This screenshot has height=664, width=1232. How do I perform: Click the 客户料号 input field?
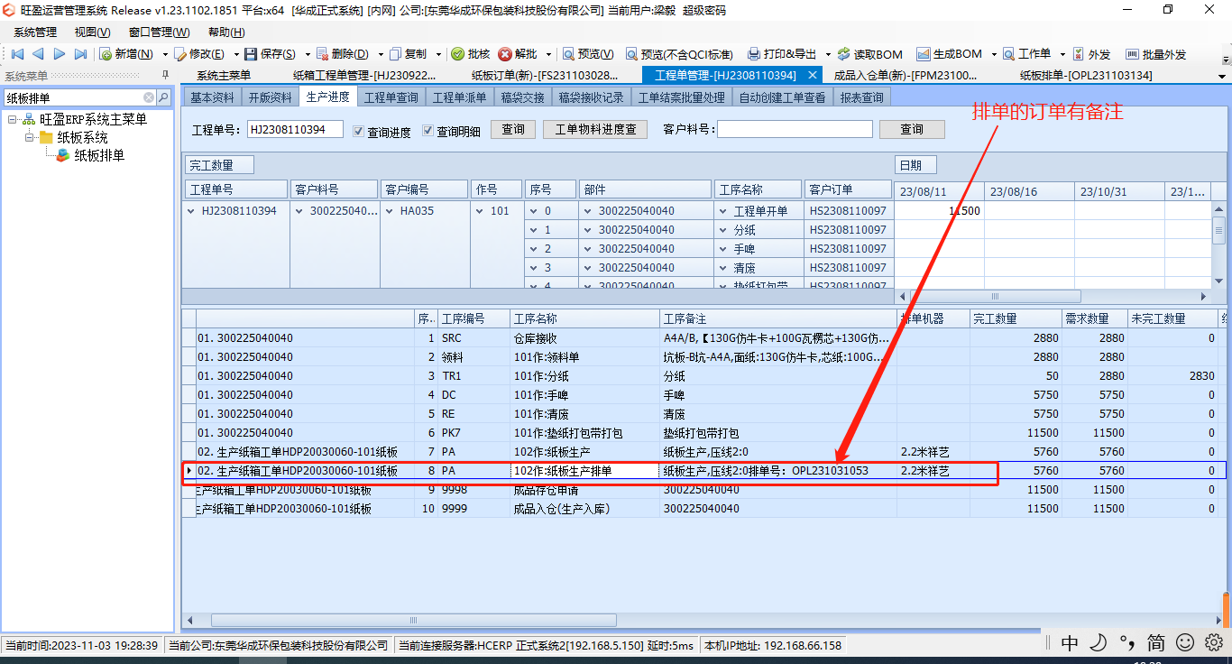(795, 129)
